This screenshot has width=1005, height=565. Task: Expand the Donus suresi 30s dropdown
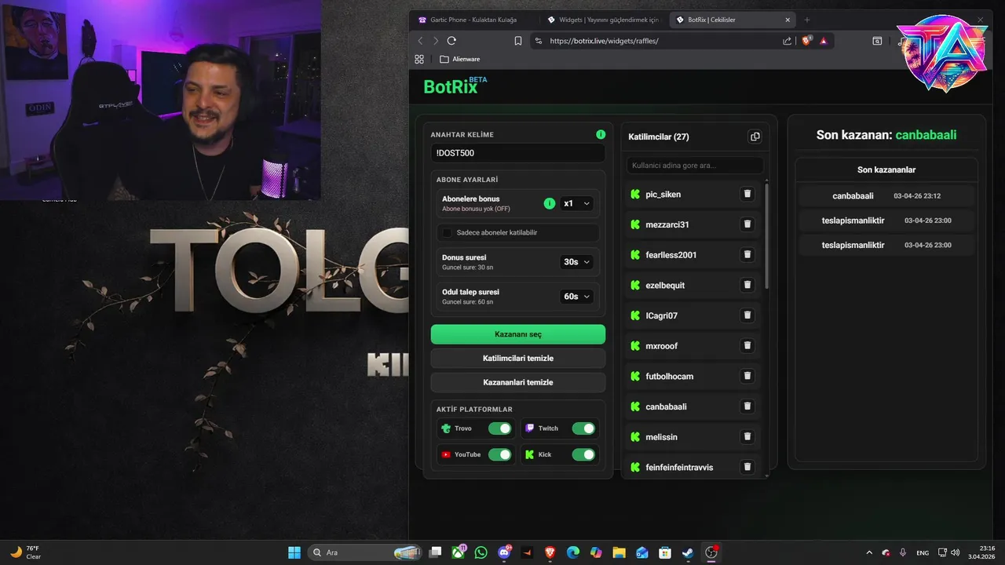[576, 262]
